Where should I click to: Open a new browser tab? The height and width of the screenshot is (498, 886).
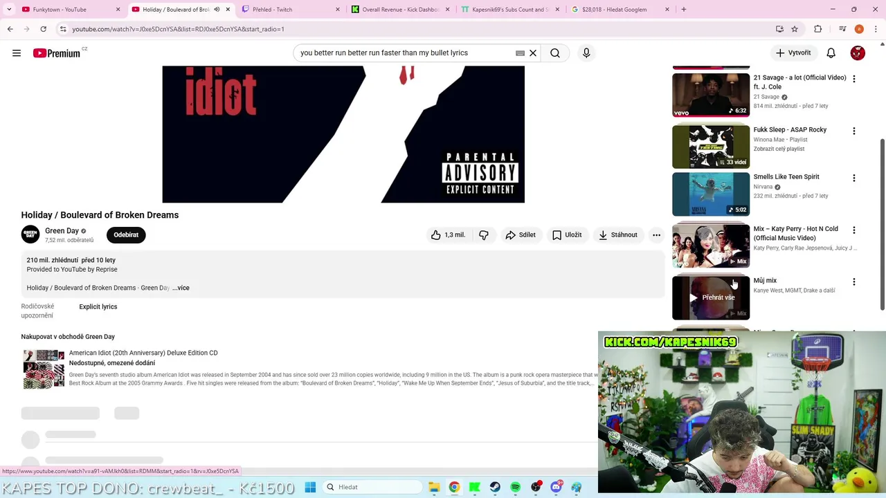click(x=684, y=10)
